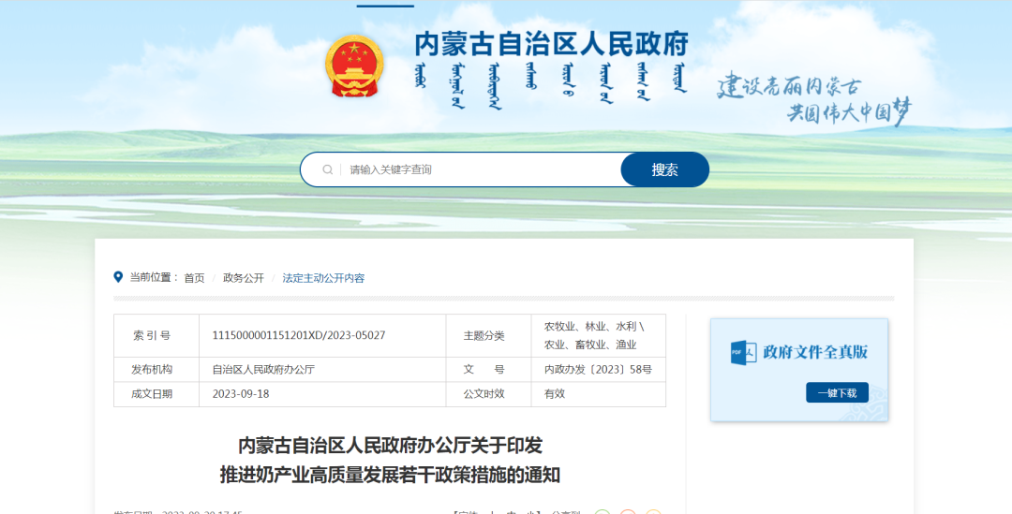Click the national emblem logo

tap(354, 66)
